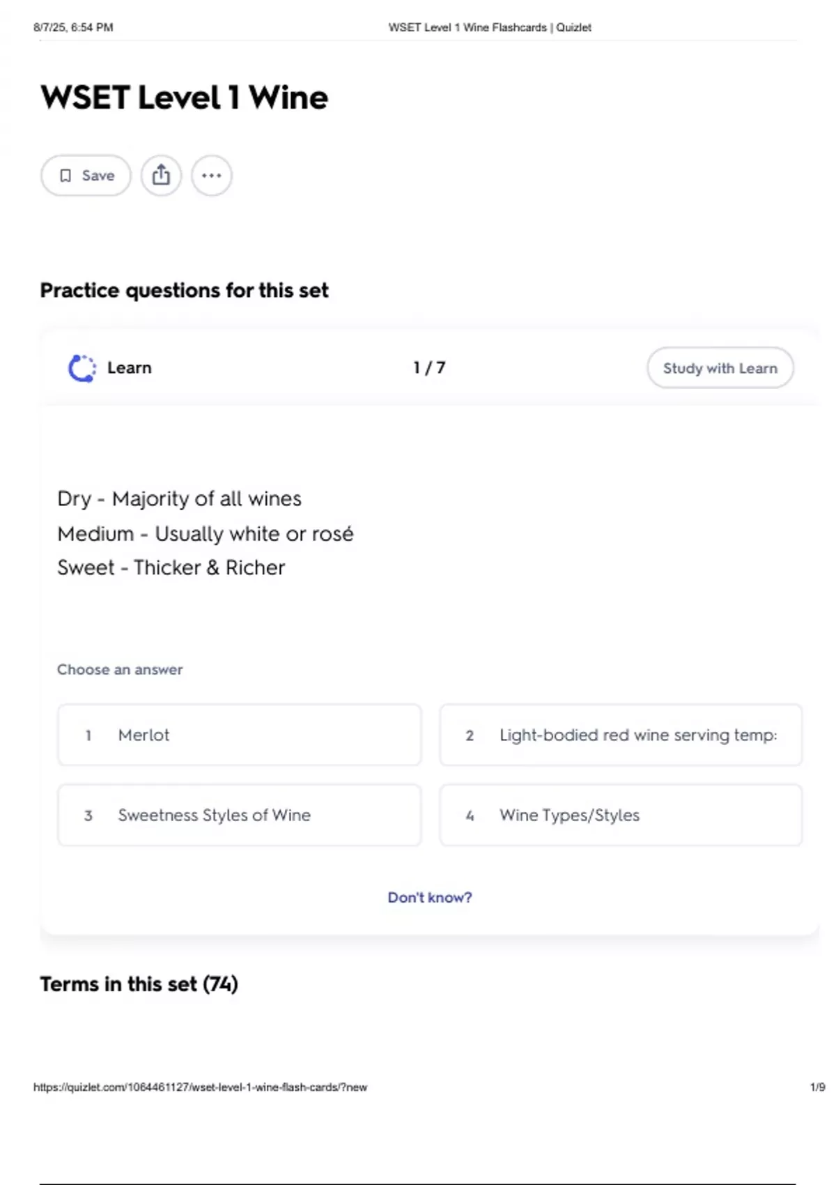The image size is (836, 1185).
Task: Choose the Wine Types/Styles answer
Action: [x=621, y=816]
